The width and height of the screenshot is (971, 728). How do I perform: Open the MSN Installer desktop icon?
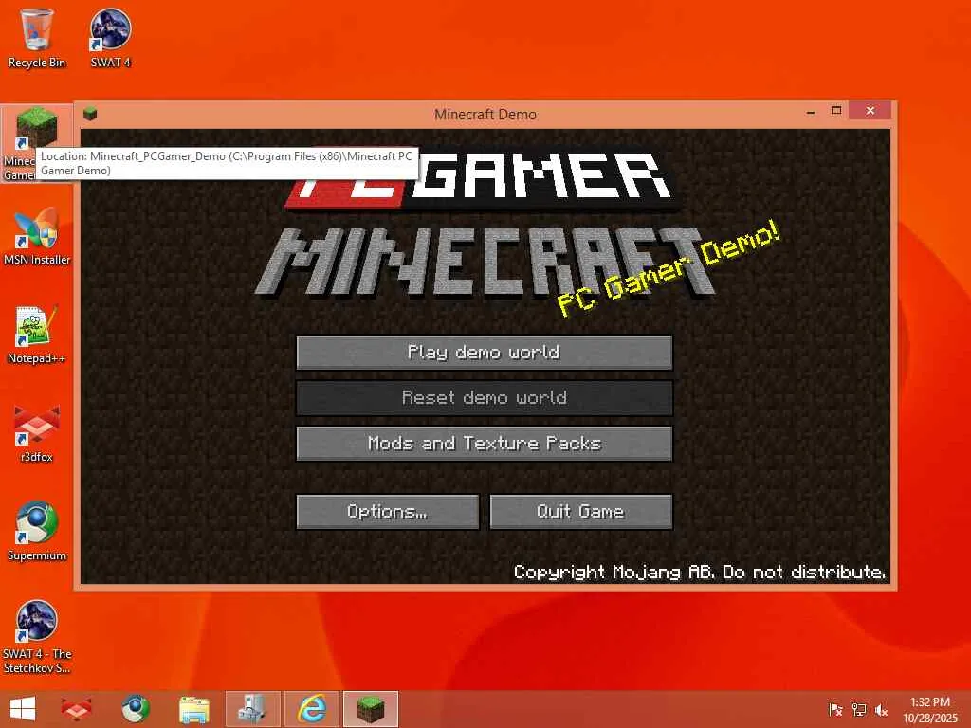[37, 236]
